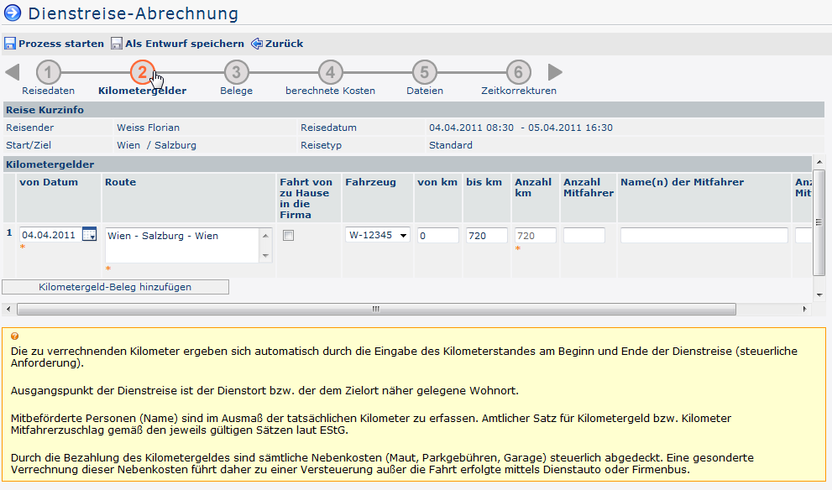
Task: Click bis km column header
Action: click(484, 182)
